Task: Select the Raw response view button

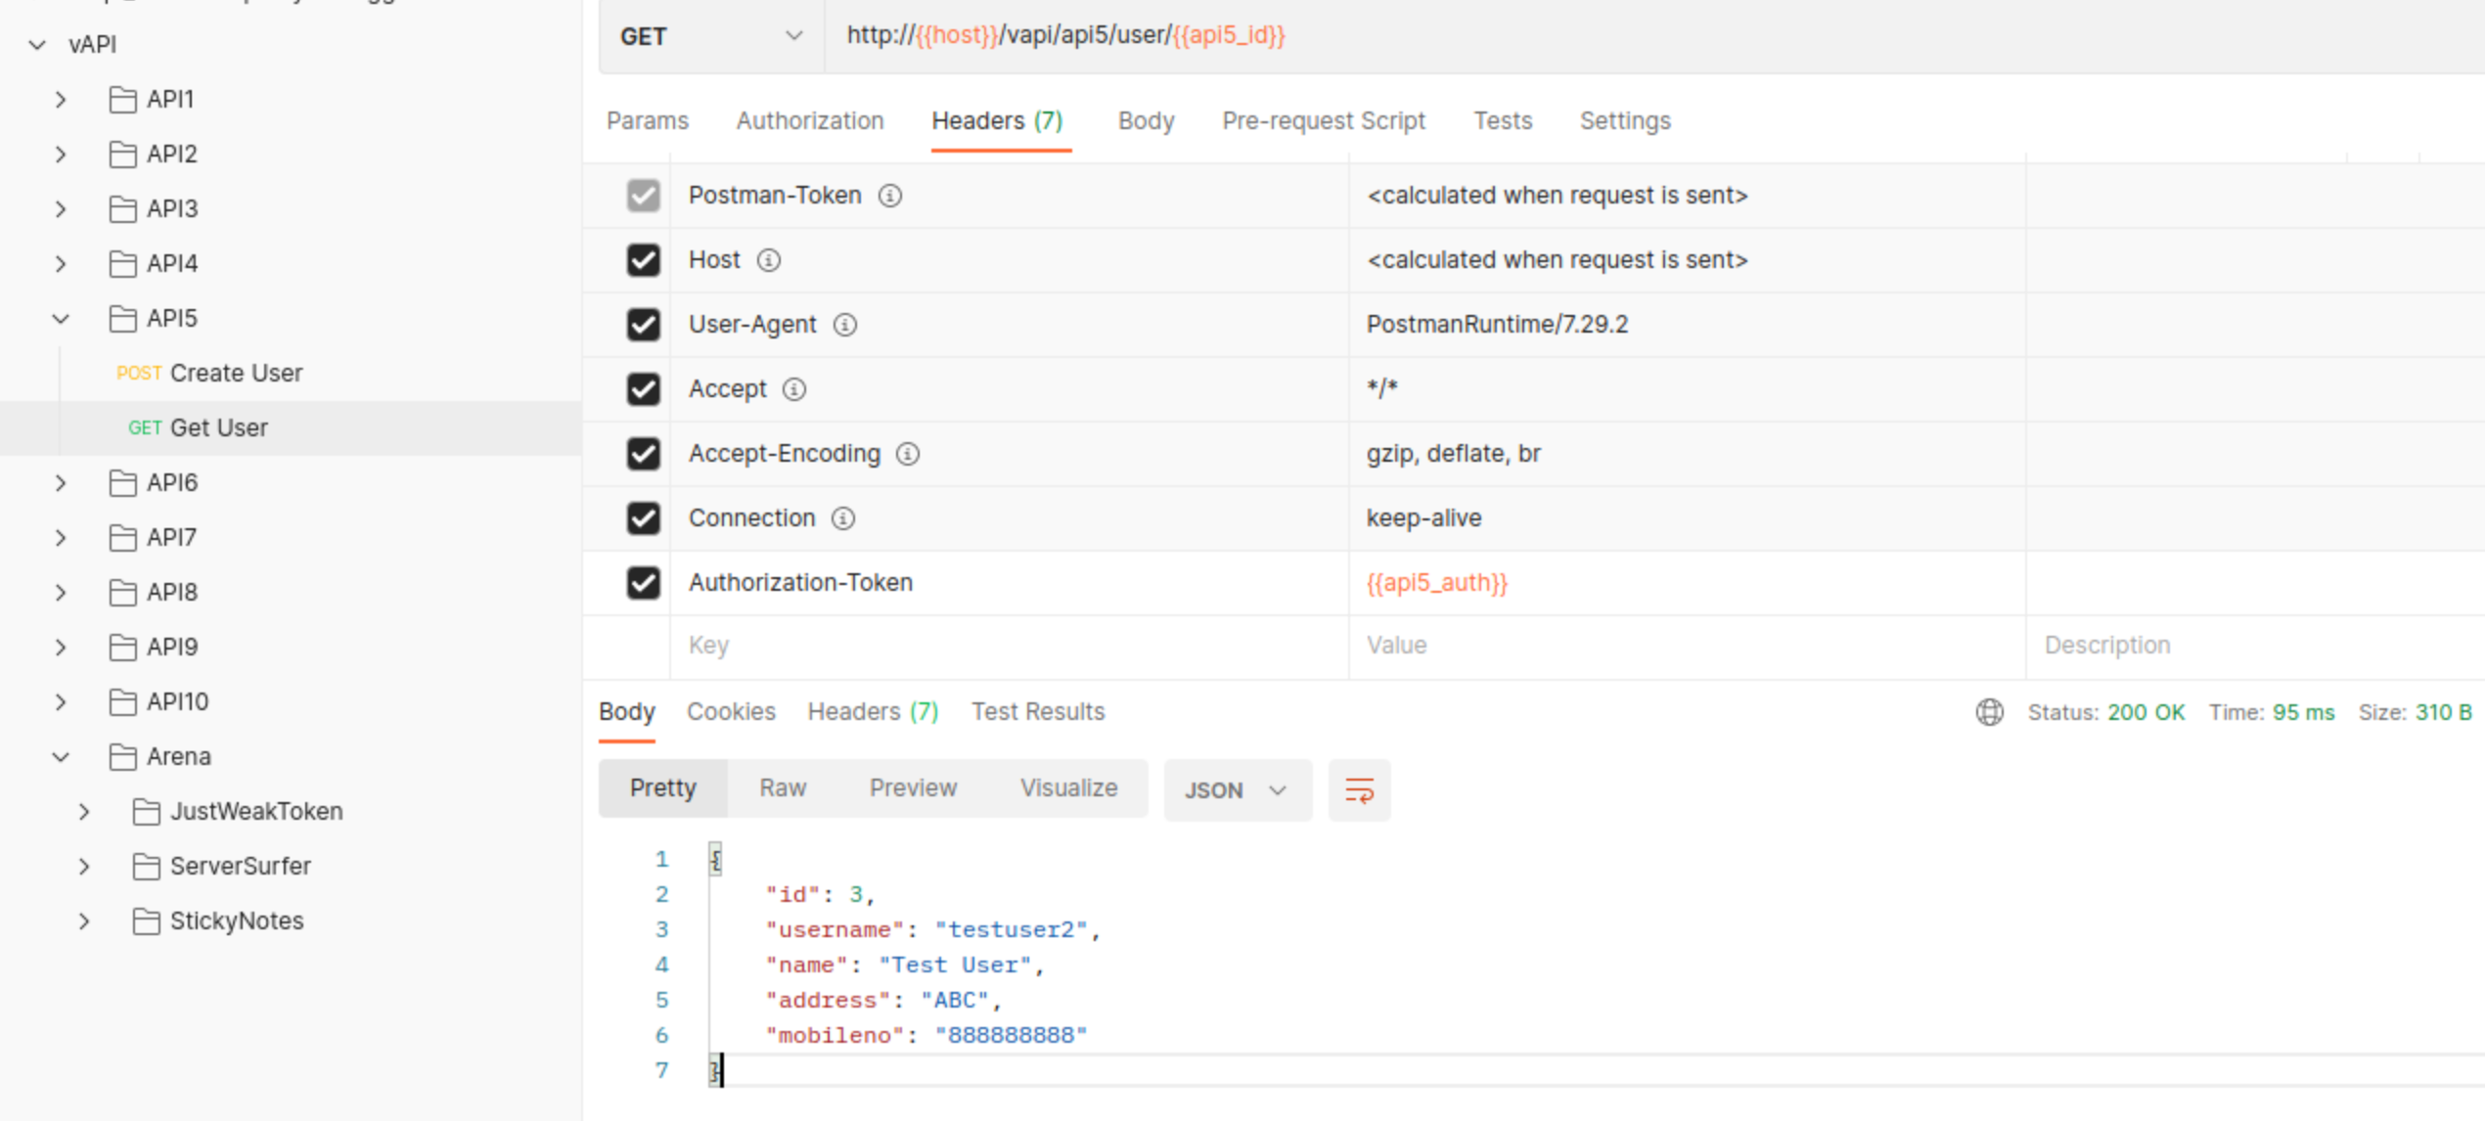Action: [x=783, y=787]
